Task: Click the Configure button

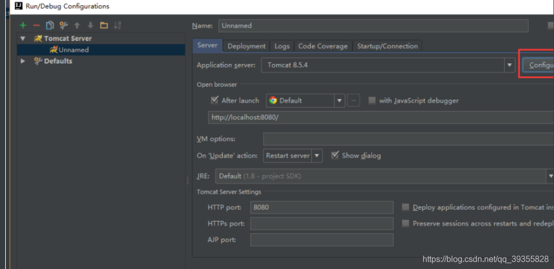Action: click(x=538, y=65)
